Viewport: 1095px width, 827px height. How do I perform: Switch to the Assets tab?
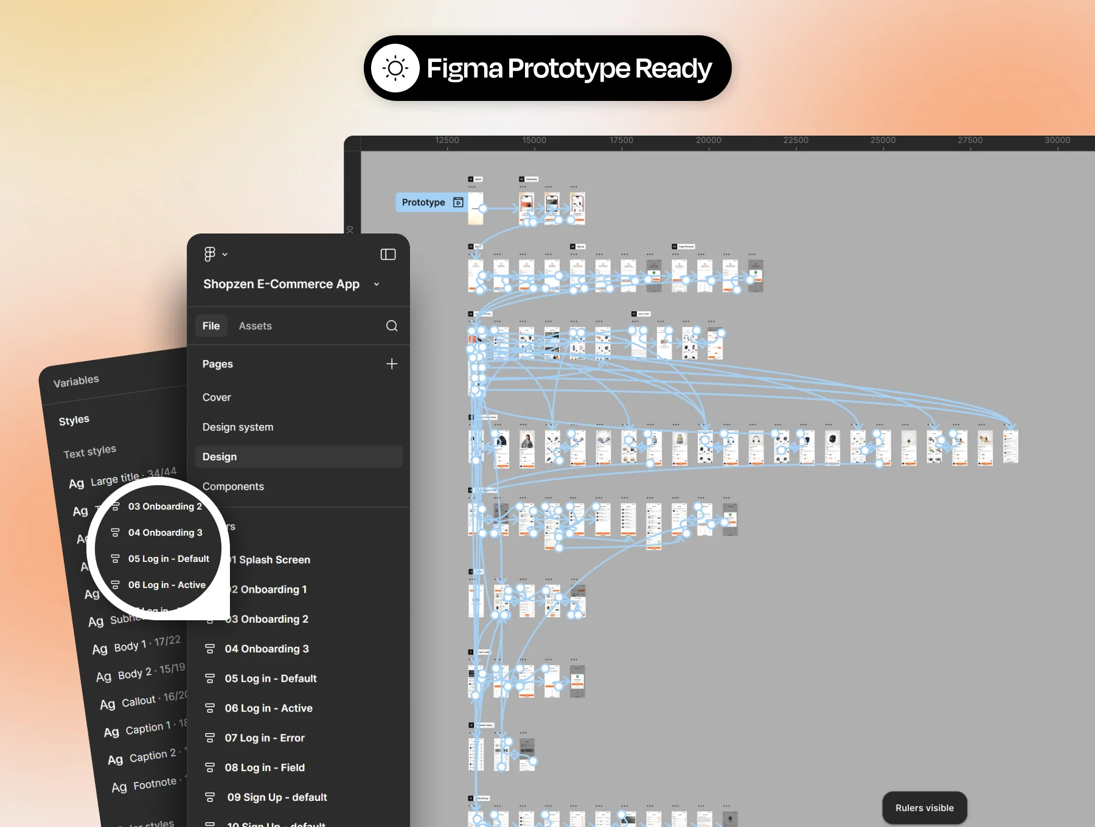pyautogui.click(x=255, y=326)
